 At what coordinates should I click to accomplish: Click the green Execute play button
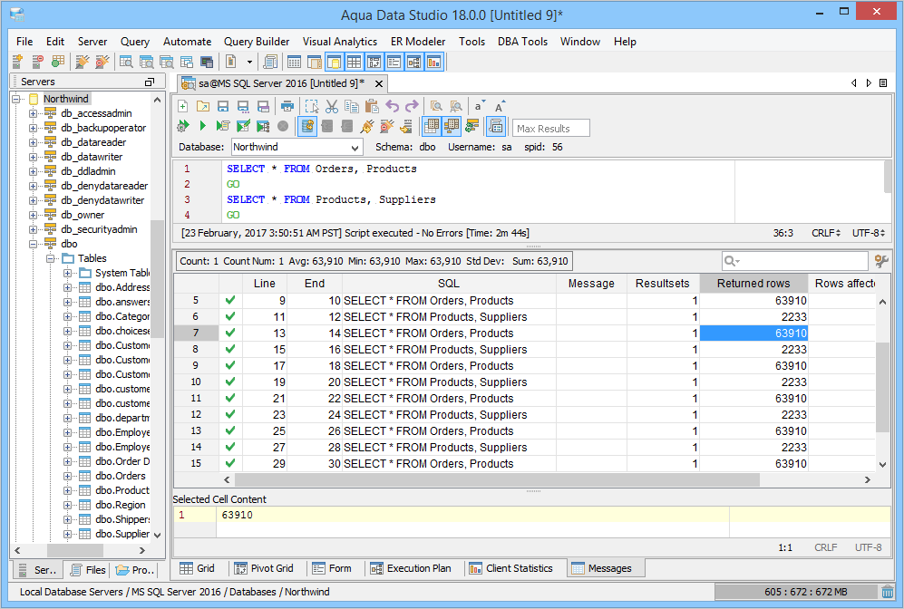click(x=203, y=126)
